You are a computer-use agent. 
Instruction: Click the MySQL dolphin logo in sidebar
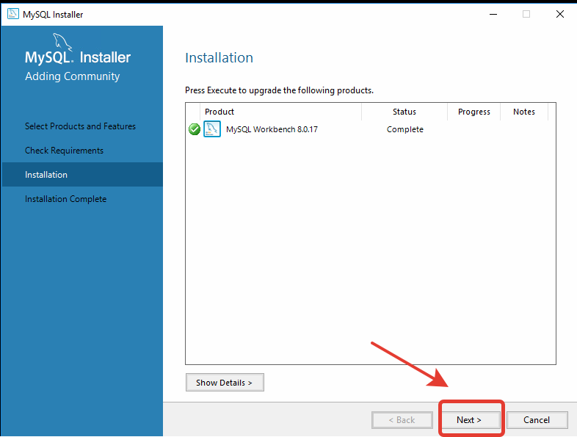pyautogui.click(x=62, y=42)
